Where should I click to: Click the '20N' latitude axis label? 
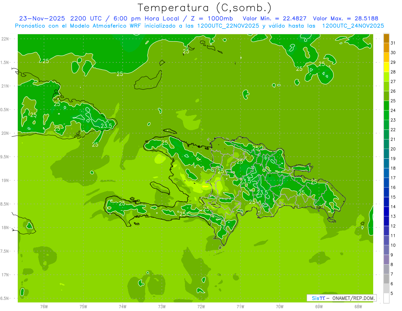click(5, 133)
